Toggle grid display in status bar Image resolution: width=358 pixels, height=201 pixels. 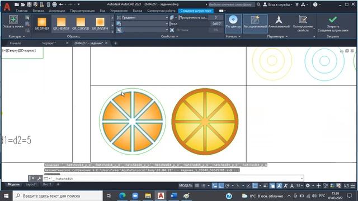click(197, 185)
